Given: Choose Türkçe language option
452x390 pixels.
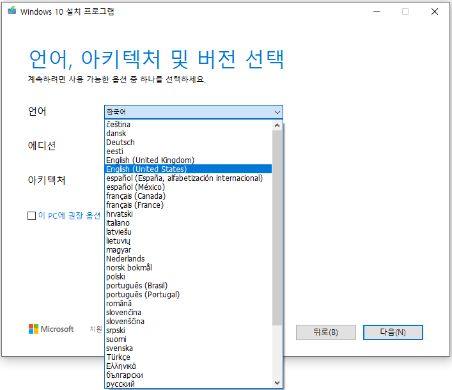Looking at the screenshot, I should 188,357.
